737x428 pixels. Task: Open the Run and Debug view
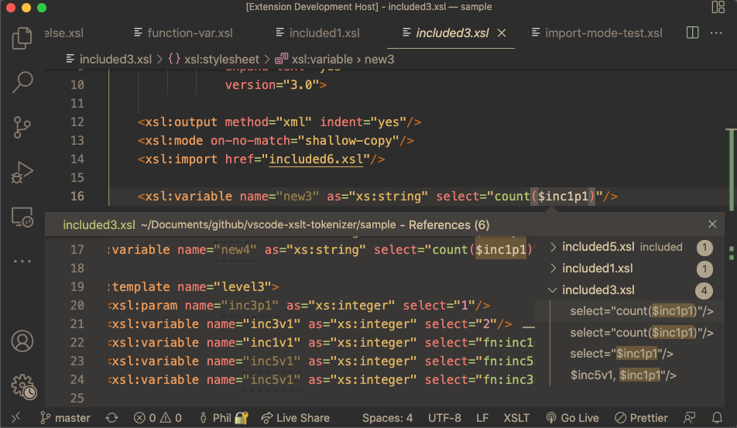(22, 172)
